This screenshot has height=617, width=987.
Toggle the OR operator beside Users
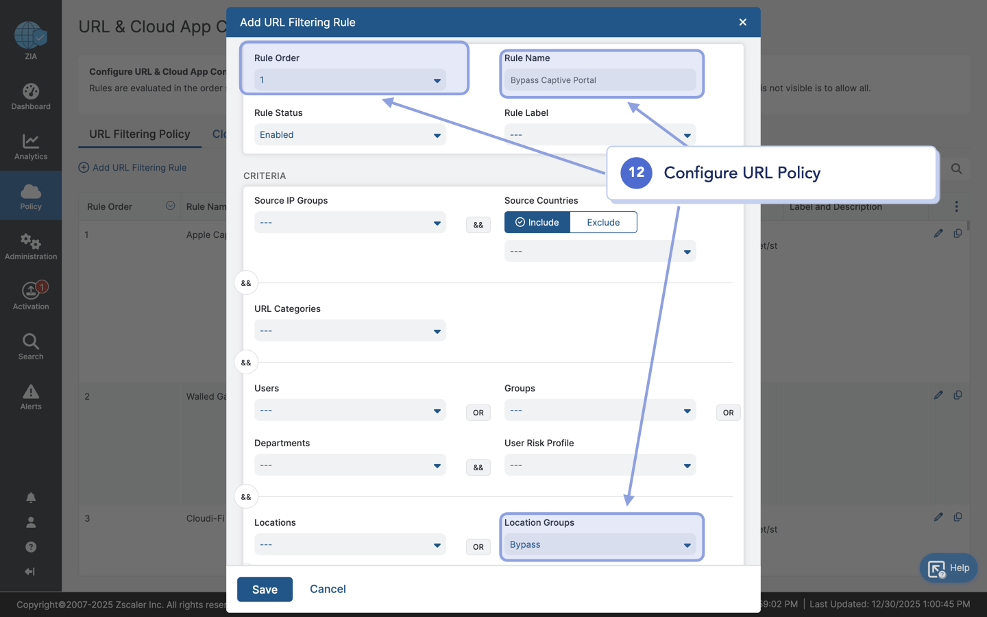pyautogui.click(x=478, y=413)
